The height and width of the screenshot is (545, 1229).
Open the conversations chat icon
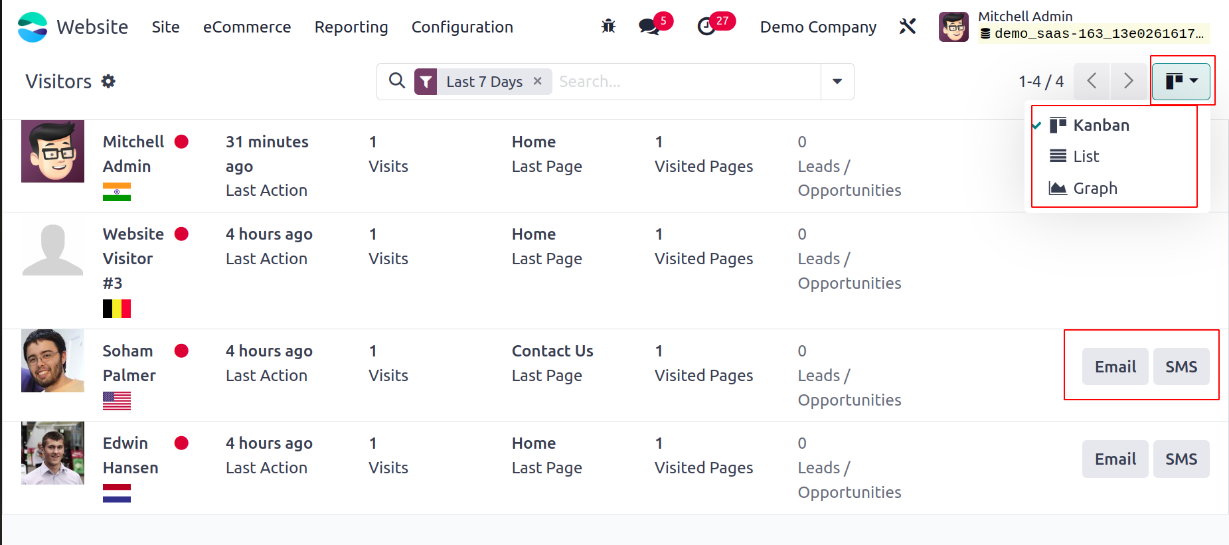pyautogui.click(x=649, y=27)
